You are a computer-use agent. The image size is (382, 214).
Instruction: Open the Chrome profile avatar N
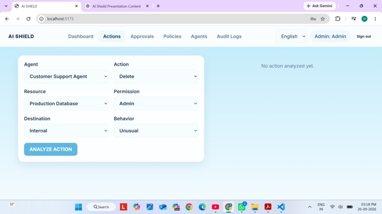click(x=364, y=19)
